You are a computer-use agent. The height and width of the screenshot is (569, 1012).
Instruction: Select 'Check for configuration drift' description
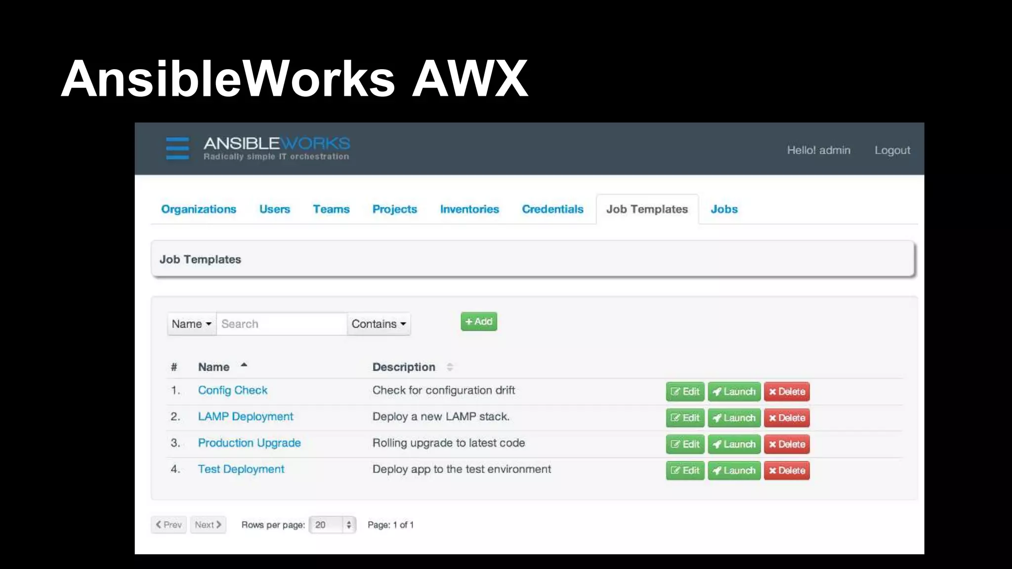tap(444, 390)
